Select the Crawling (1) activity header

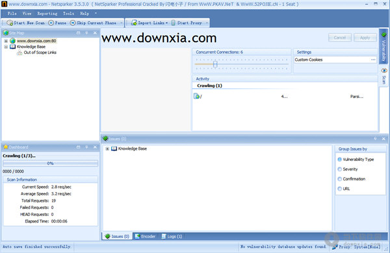[209, 86]
